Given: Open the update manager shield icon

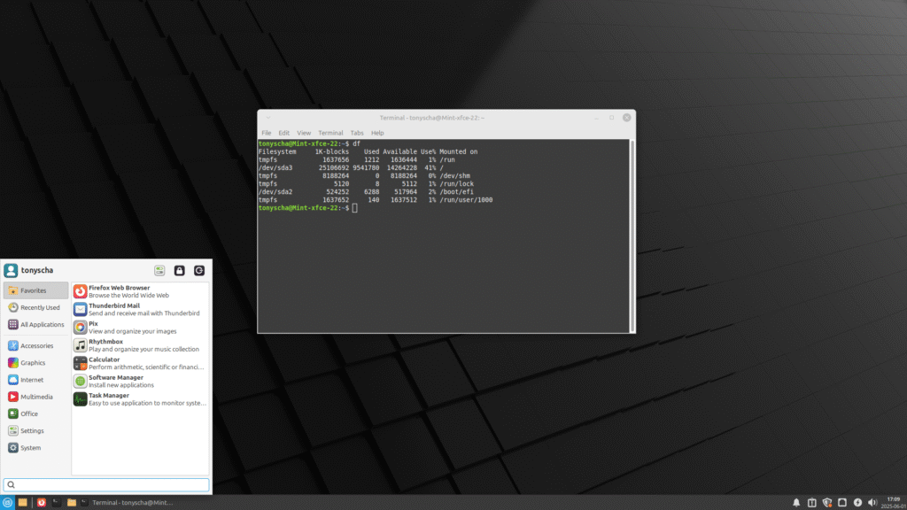Looking at the screenshot, I should point(827,503).
